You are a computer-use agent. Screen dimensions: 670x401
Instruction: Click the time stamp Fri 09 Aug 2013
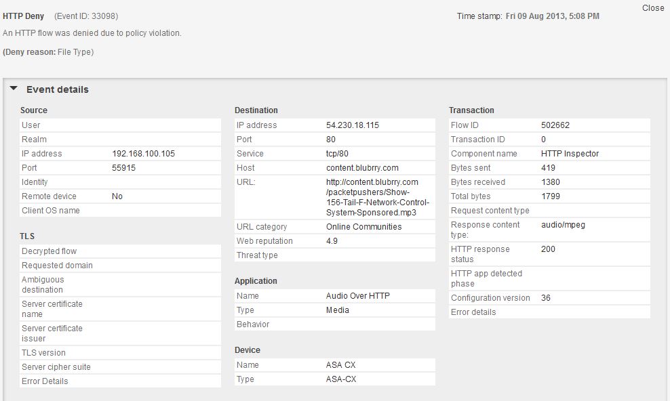click(535, 16)
